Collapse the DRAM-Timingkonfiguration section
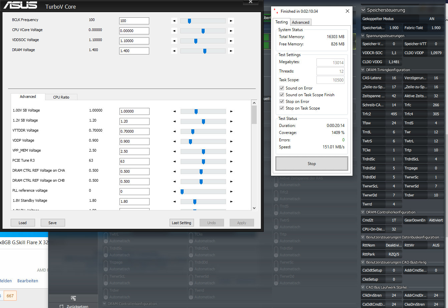 click(363, 70)
